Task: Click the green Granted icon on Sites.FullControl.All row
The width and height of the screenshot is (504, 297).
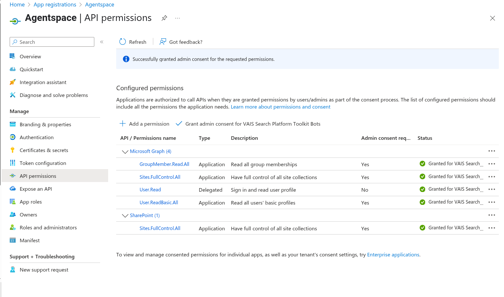Action: point(422,177)
